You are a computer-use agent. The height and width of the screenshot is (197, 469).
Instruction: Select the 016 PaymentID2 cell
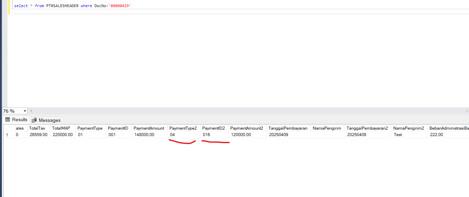point(214,135)
